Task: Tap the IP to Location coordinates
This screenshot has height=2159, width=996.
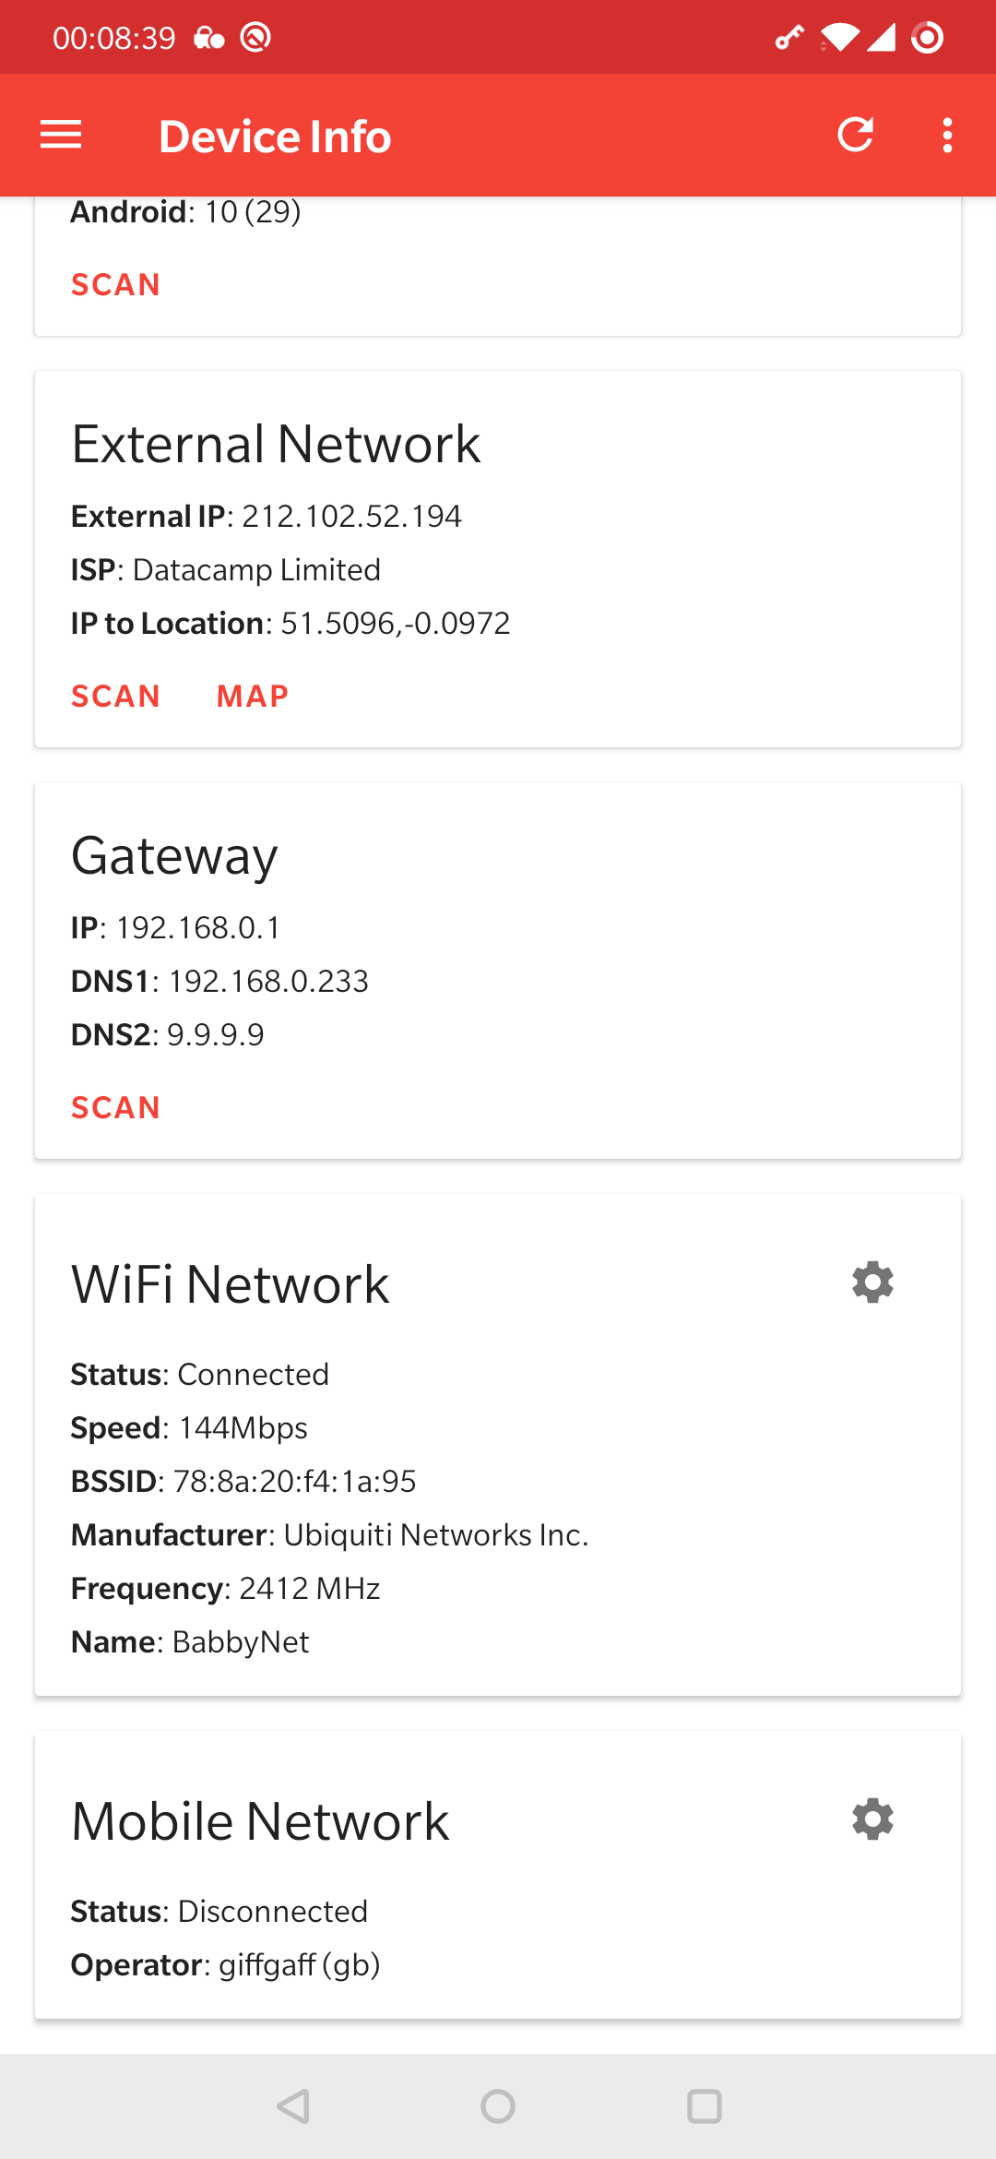Action: tap(395, 624)
